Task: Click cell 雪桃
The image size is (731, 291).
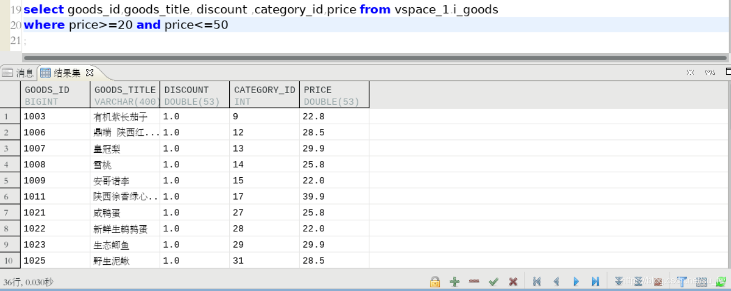Action: pos(125,164)
